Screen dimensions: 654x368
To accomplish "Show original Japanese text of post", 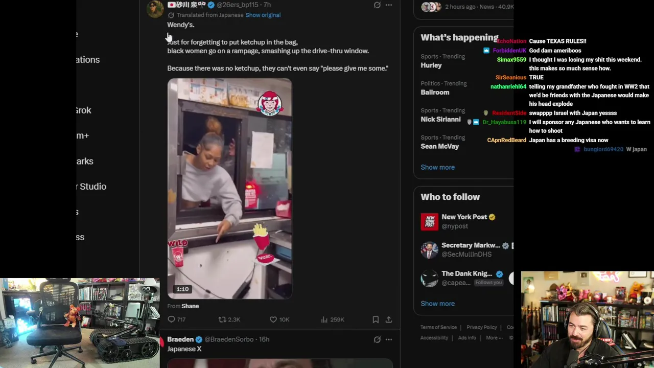I will click(263, 15).
